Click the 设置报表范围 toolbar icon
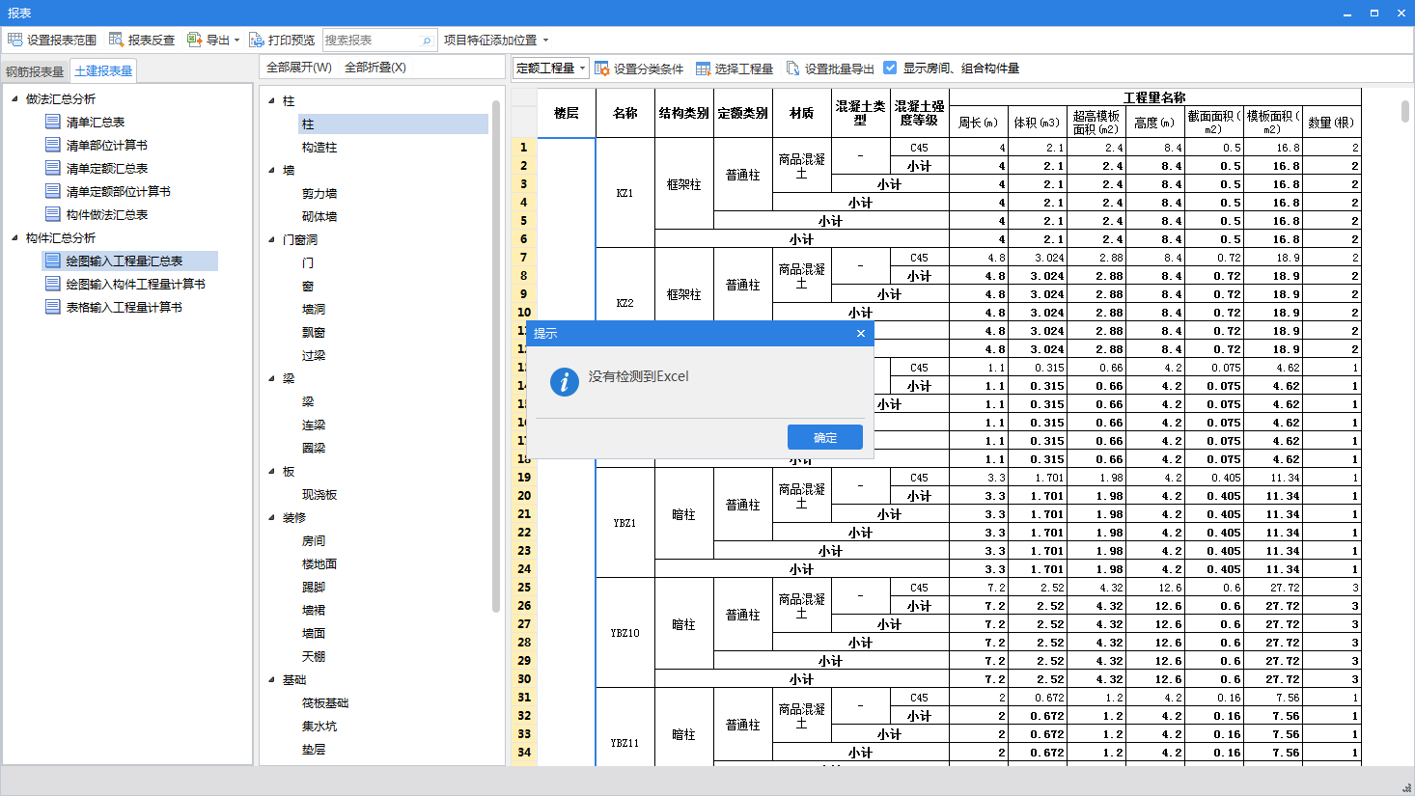The height and width of the screenshot is (796, 1415). coord(14,40)
